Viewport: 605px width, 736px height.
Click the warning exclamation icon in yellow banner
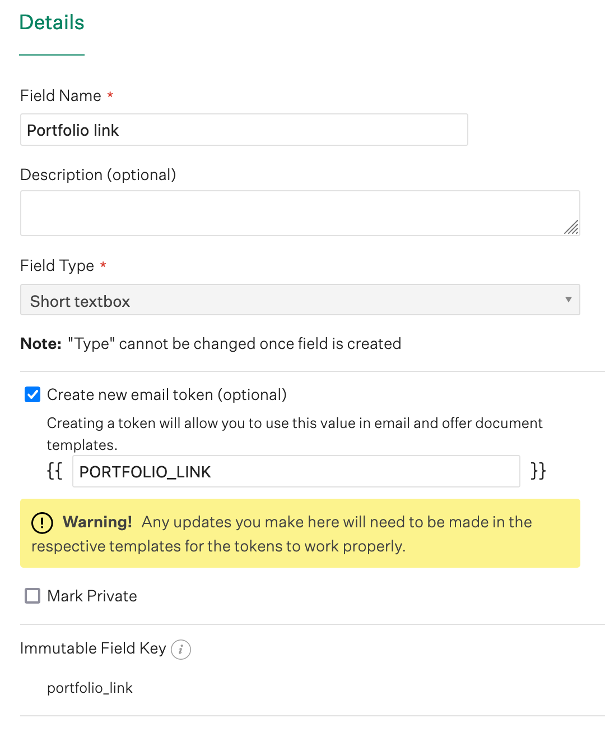click(x=43, y=523)
